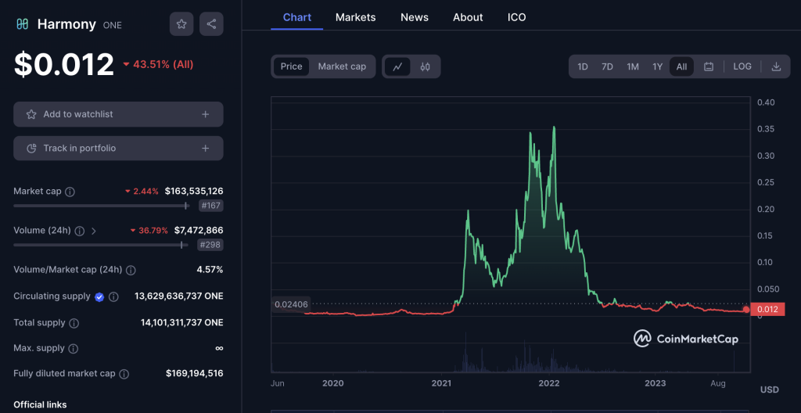Click the verified badge next to Circulating supply
This screenshot has height=413, width=801.
click(99, 297)
